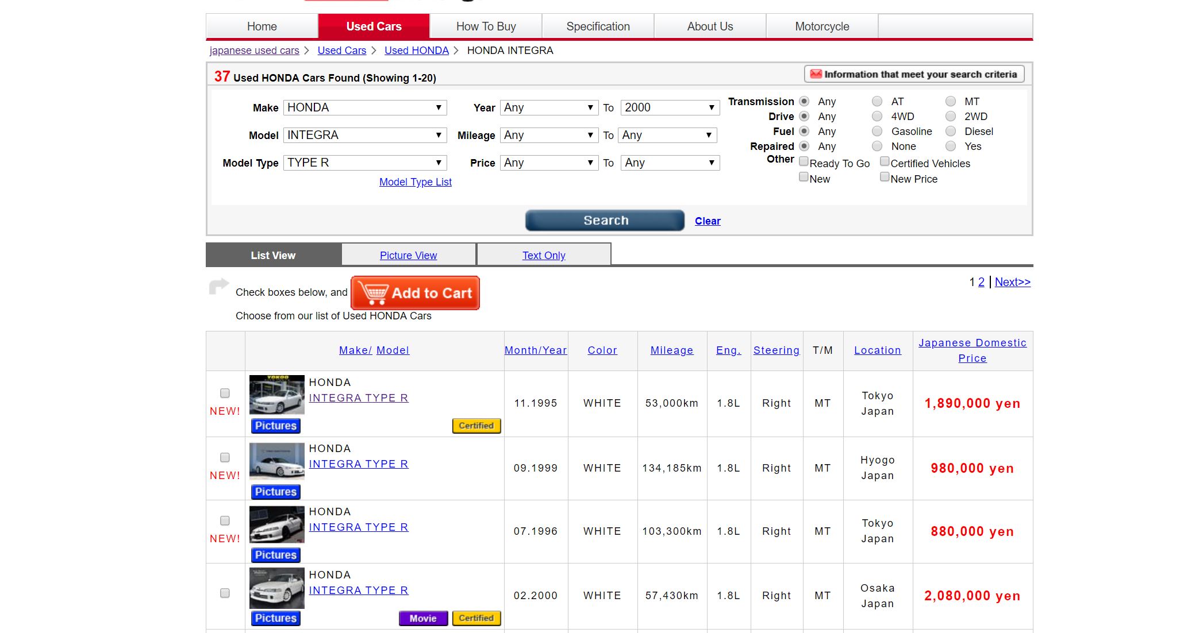Select Diesel fuel radio button
Viewport: 1203px width, 633px height.
pos(951,131)
